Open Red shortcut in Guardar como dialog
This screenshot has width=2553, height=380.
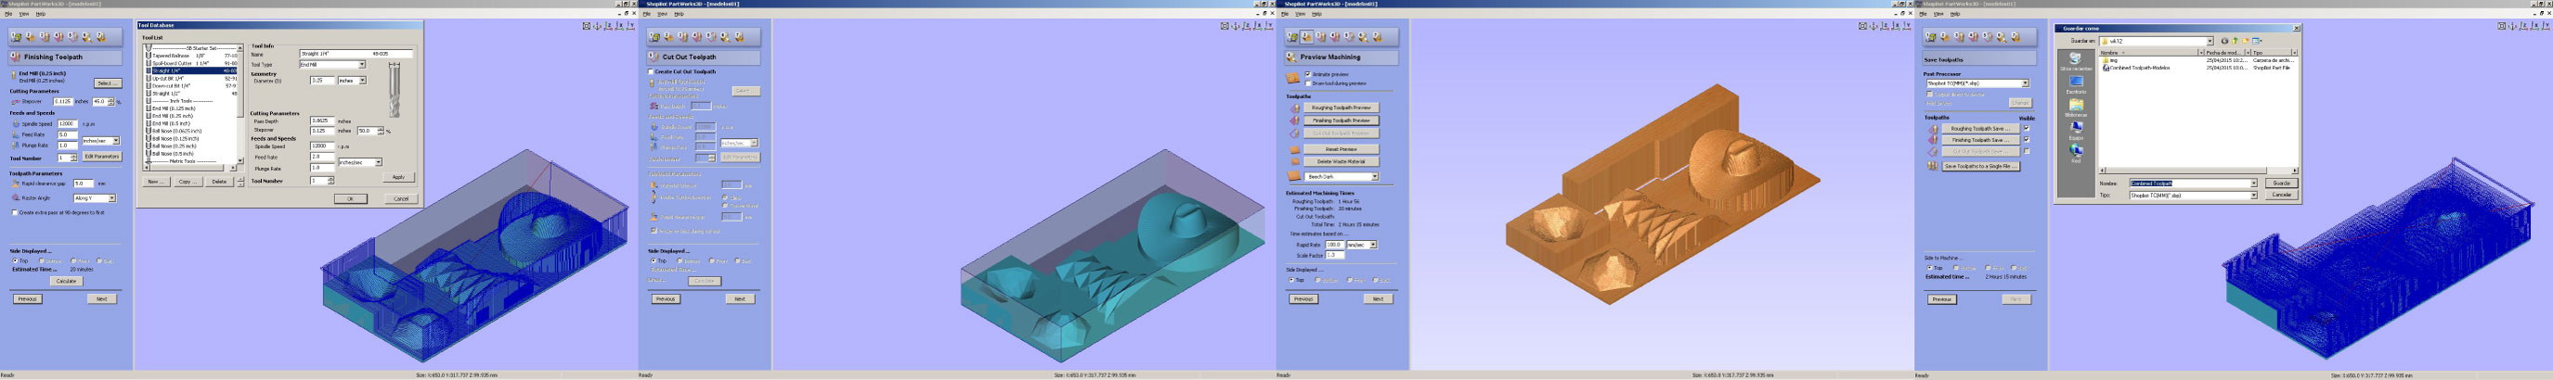coord(2075,151)
